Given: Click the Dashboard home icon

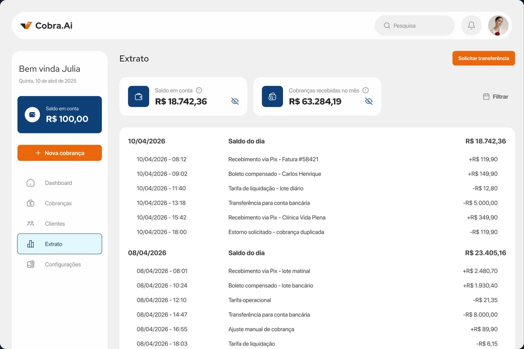Looking at the screenshot, I should pos(30,183).
